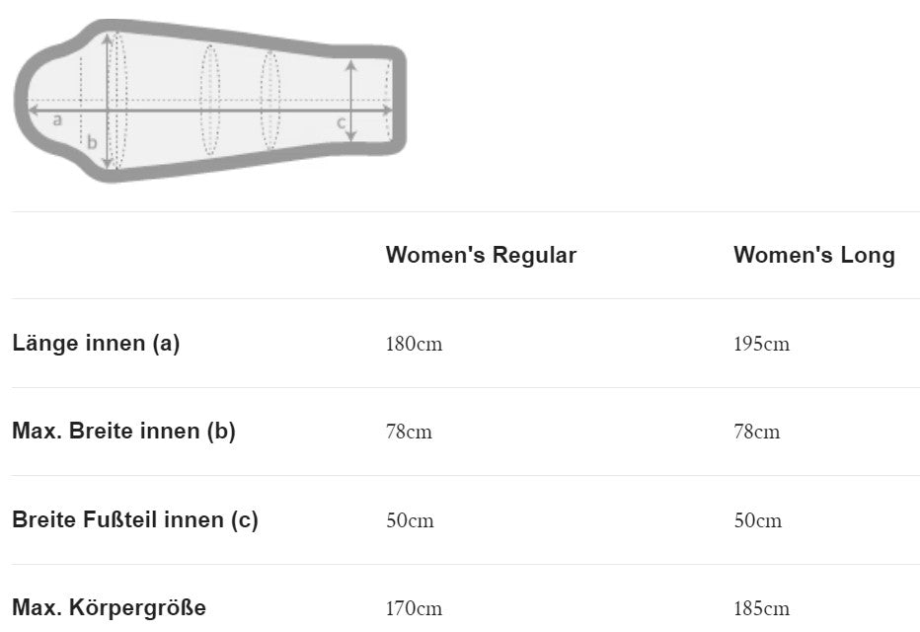
Task: Select the 180cm Regular length value
Action: click(414, 345)
